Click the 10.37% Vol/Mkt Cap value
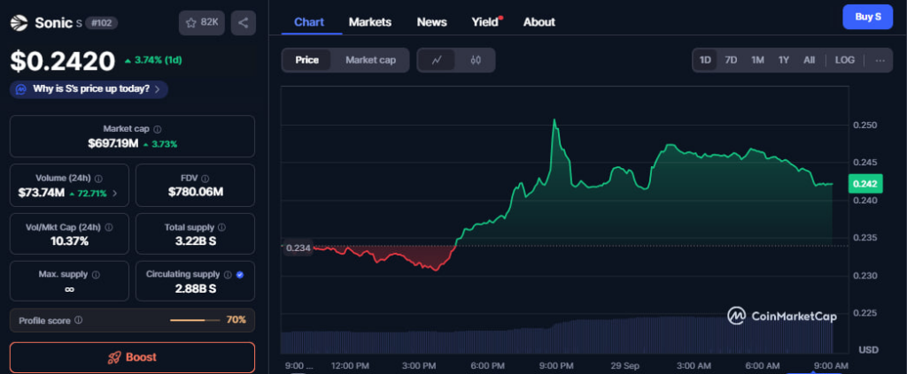907x374 pixels. (69, 241)
